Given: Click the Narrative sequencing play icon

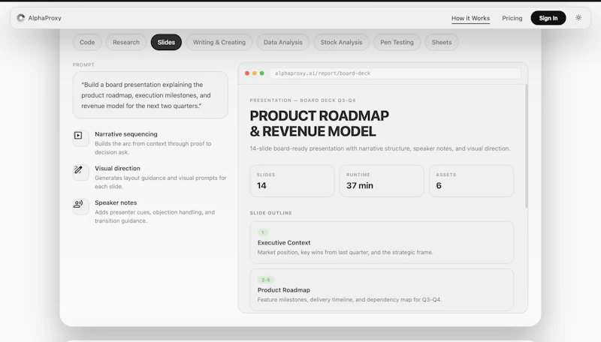Looking at the screenshot, I should [x=78, y=136].
